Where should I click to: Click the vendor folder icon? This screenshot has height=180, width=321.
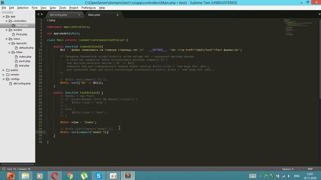point(8,74)
